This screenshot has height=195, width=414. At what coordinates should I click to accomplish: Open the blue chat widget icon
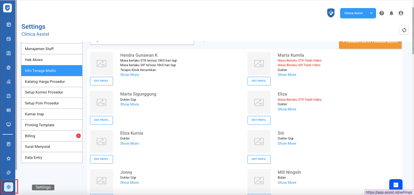point(396,185)
